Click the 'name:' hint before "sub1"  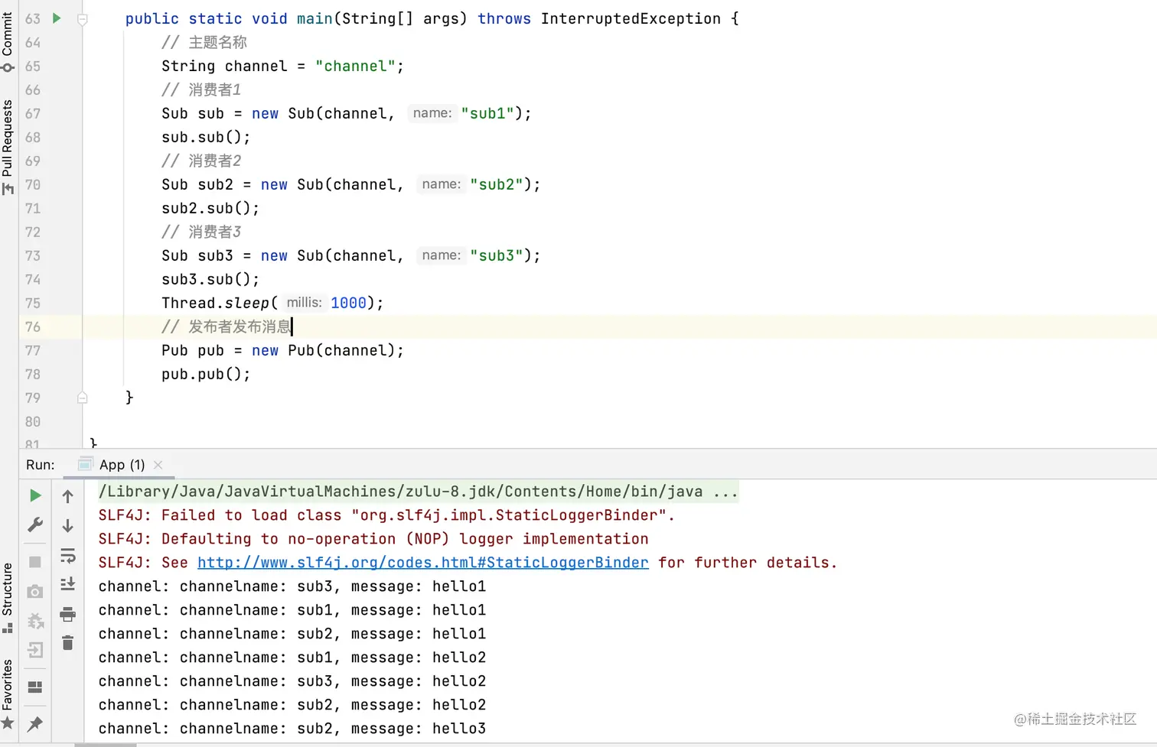432,113
